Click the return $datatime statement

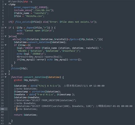point(26,115)
